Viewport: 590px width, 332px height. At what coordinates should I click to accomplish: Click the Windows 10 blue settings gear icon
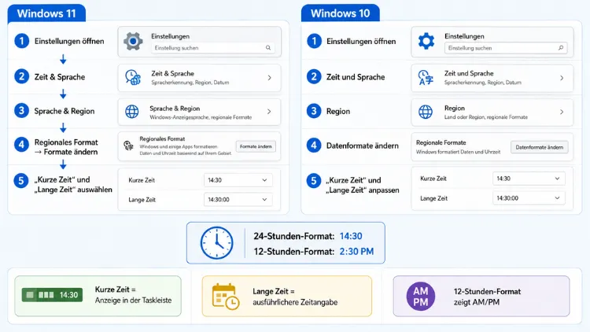point(426,41)
